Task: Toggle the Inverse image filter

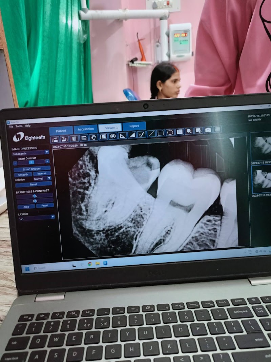Action: click(42, 174)
